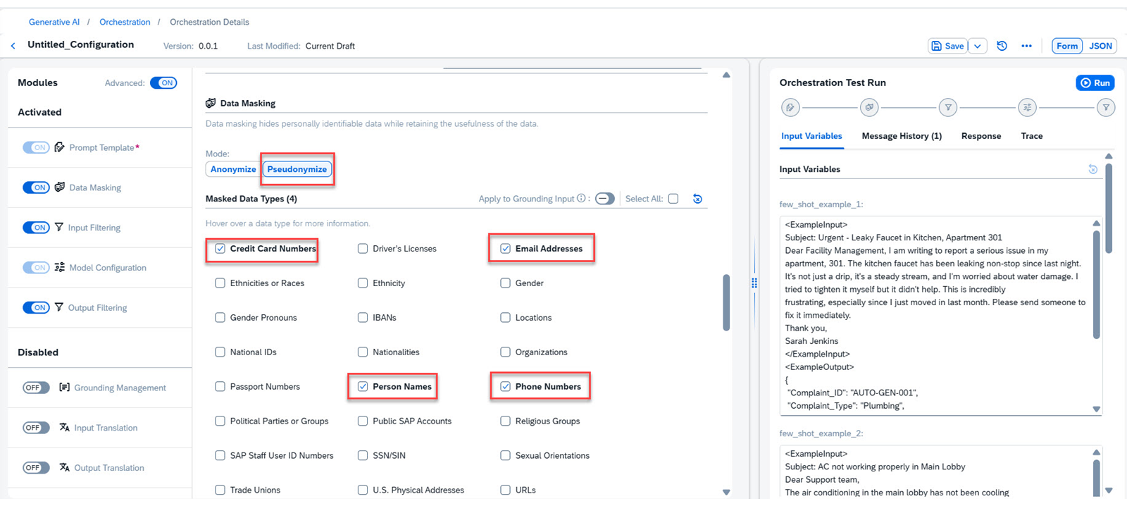Check the IBANs checkbox
The width and height of the screenshot is (1127, 506).
coord(363,318)
